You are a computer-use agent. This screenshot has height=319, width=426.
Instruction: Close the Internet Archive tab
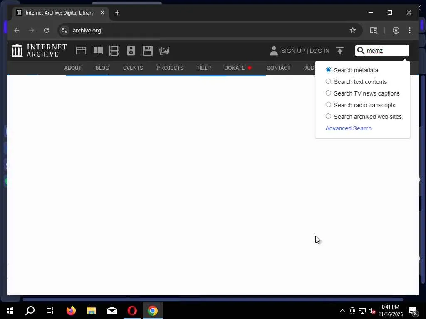[x=102, y=12]
